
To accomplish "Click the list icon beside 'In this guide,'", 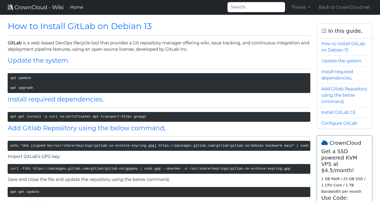I will click(x=324, y=31).
